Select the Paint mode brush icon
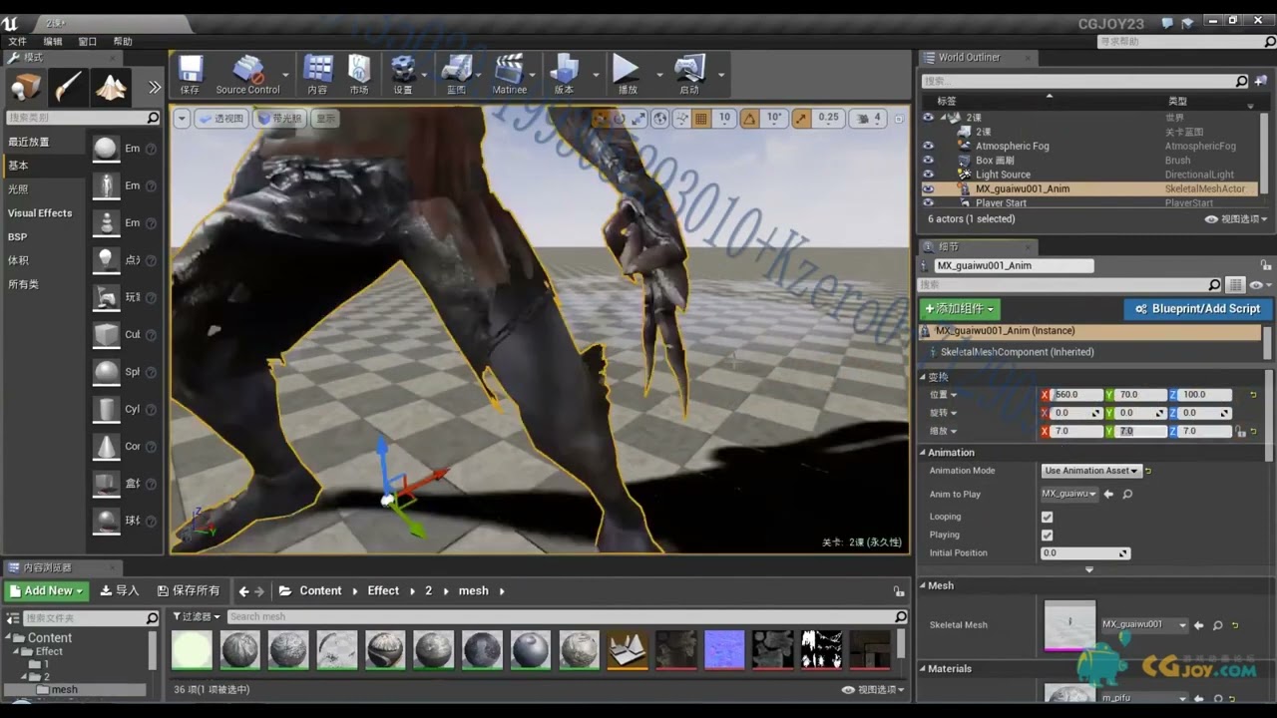 pos(69,88)
